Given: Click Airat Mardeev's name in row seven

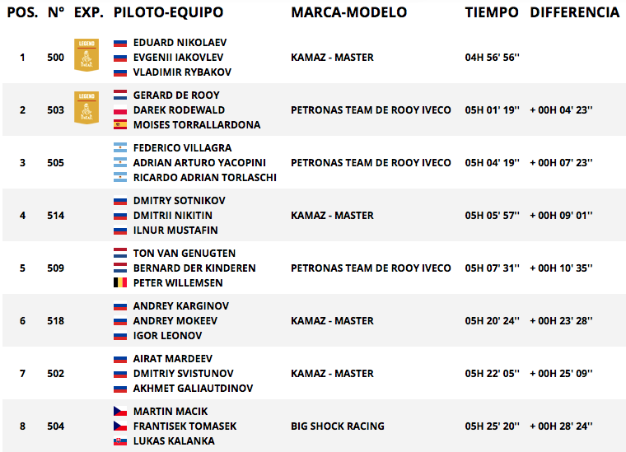Looking at the screenshot, I should pyautogui.click(x=172, y=359).
